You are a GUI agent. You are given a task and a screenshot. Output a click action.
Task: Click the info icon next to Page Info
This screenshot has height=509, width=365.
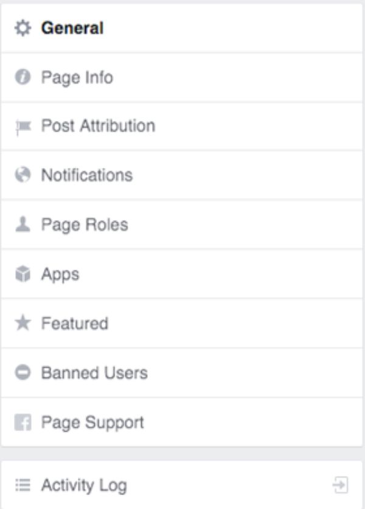point(23,78)
